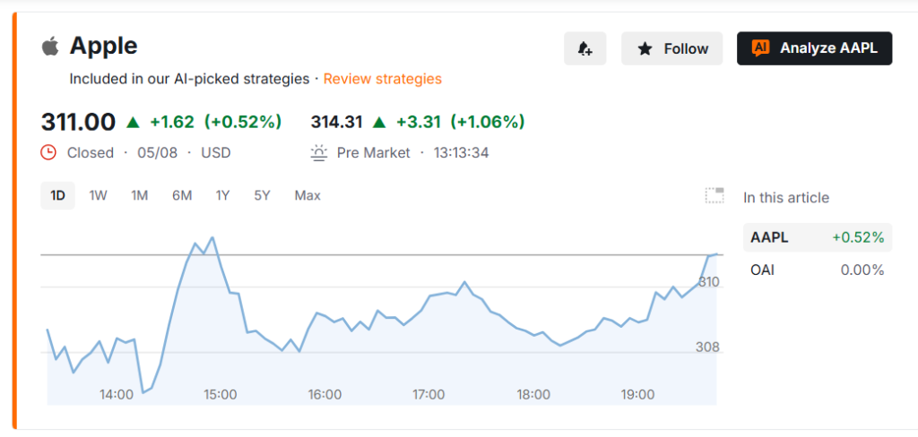The height and width of the screenshot is (437, 918).
Task: Click the star icon in Follow
Action: point(645,48)
